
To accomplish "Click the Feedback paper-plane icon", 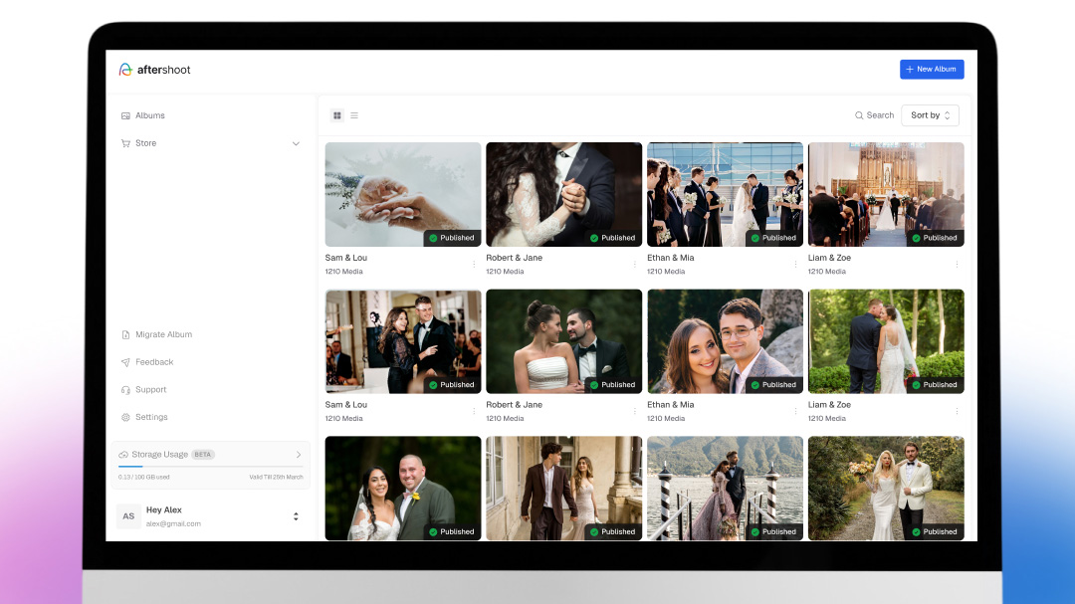I will coord(125,362).
